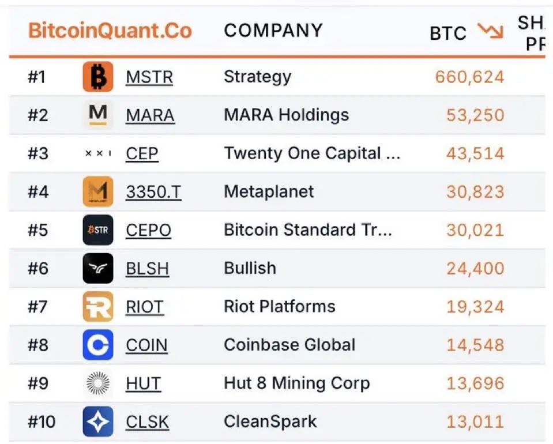Click the CleanSpark blue star logo icon
The width and height of the screenshot is (553, 444).
coord(98,422)
